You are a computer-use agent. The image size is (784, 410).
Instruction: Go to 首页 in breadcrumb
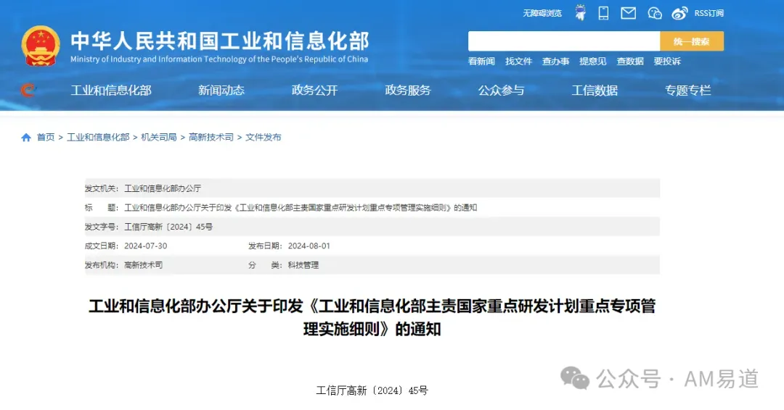click(x=46, y=137)
